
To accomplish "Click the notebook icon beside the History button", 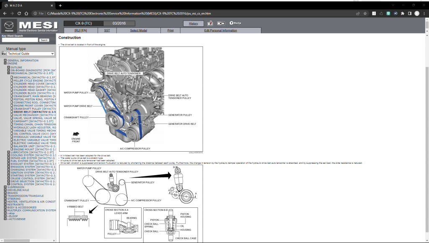I will coord(211,23).
